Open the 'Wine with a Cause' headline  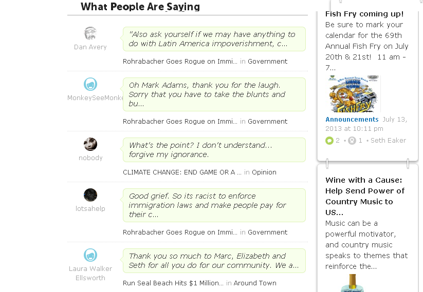point(365,196)
